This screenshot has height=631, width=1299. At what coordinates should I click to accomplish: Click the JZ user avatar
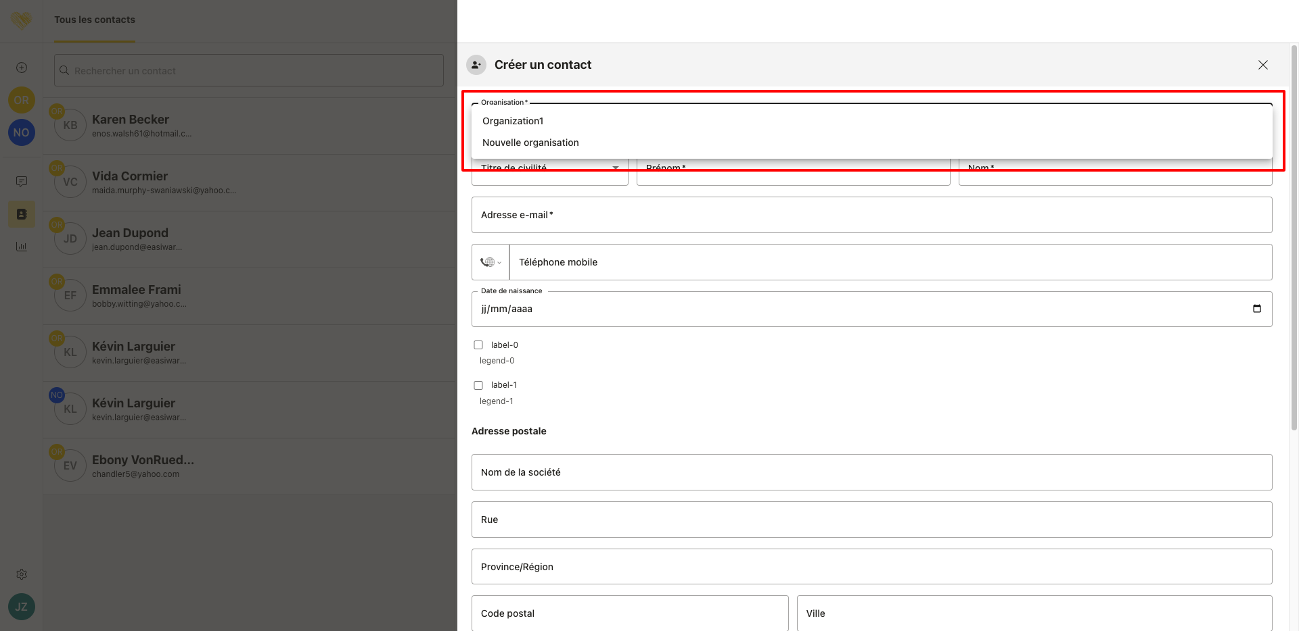(x=22, y=607)
